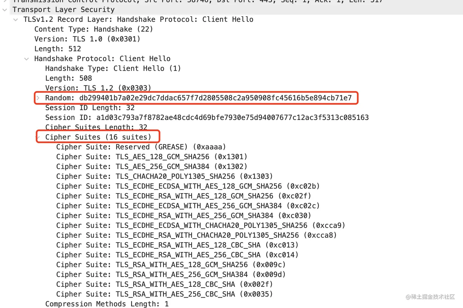Select the TLS_ECDHE_RSA_WITH_CHACHA20_POLY1305_SHA256 cipher suite row
Screen dimensions: 463x308
click(196, 235)
